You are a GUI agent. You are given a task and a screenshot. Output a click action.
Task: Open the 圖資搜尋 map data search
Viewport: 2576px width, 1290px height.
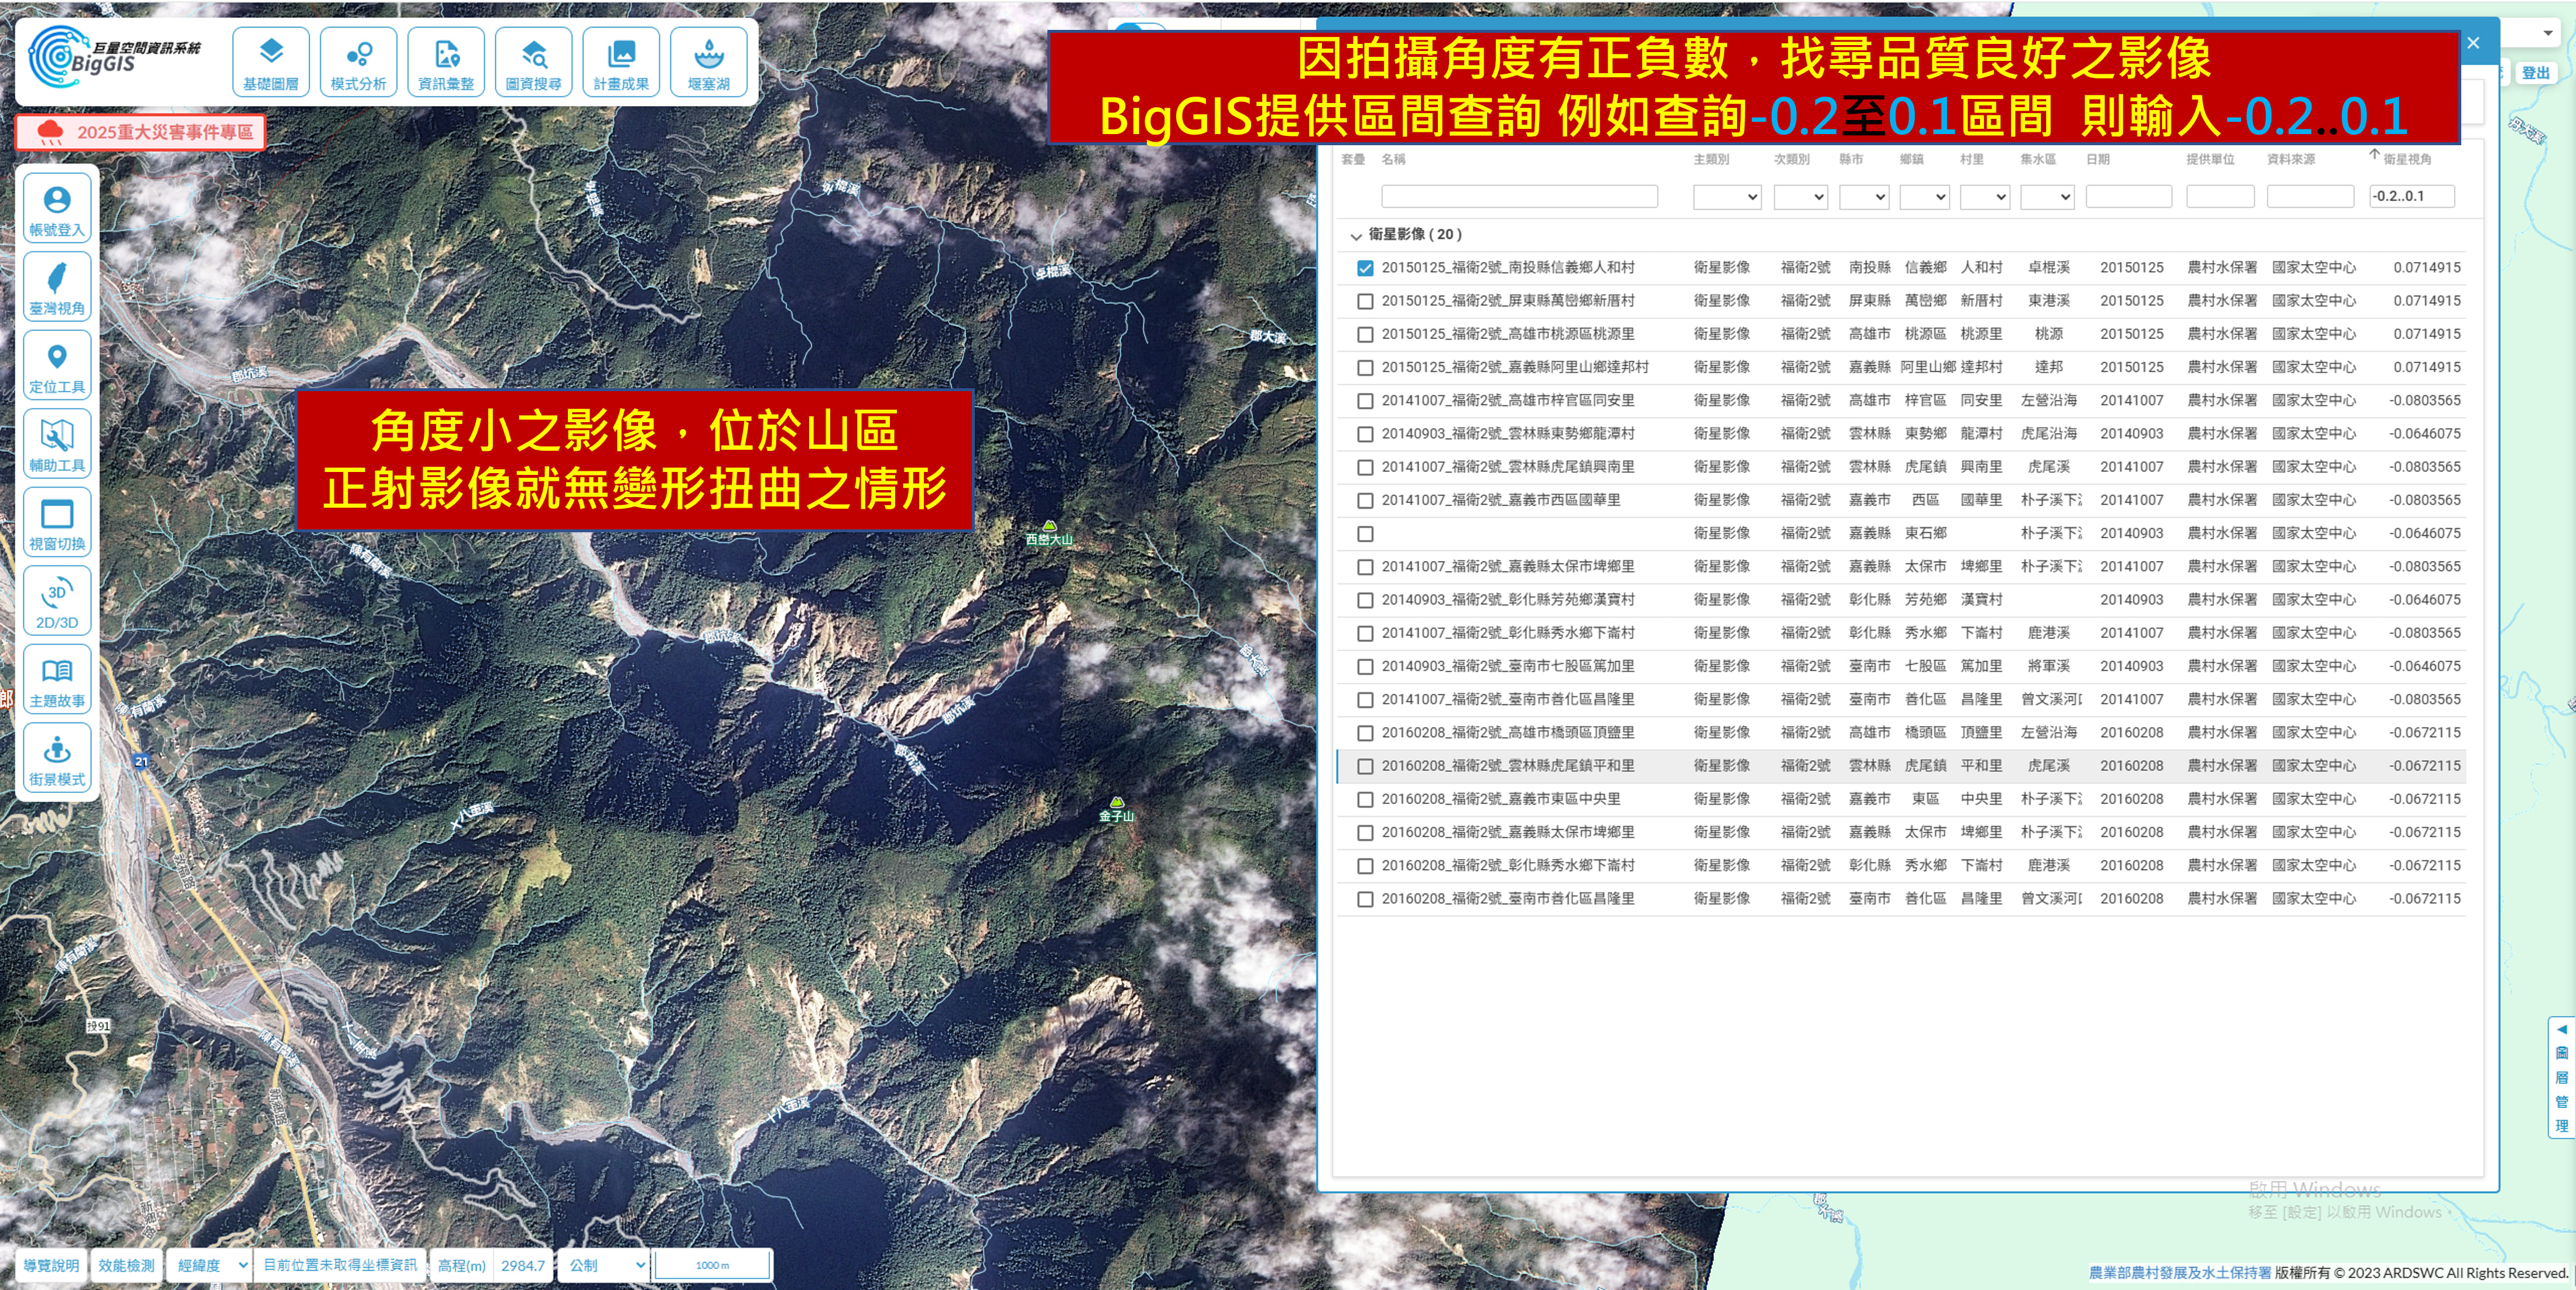click(x=533, y=62)
